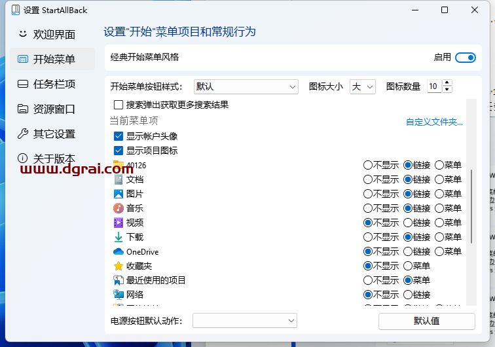The height and width of the screenshot is (347, 495).
Task: Go to 其它设置 page
Action: point(52,134)
